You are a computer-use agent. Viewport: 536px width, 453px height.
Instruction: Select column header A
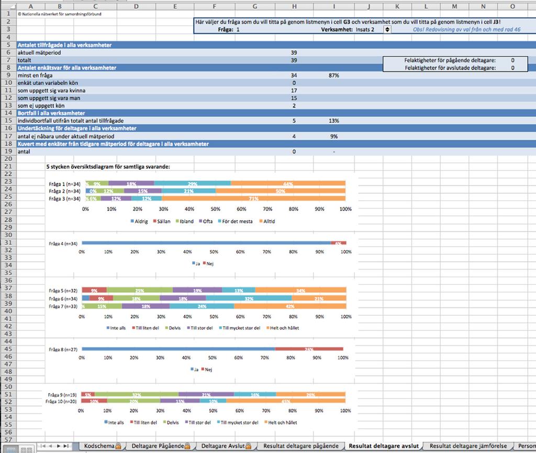pos(31,6)
